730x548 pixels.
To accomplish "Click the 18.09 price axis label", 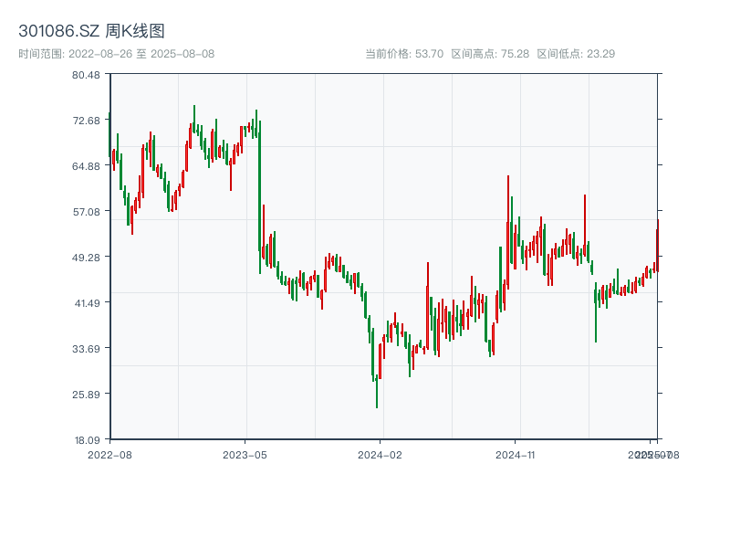I will tap(86, 439).
